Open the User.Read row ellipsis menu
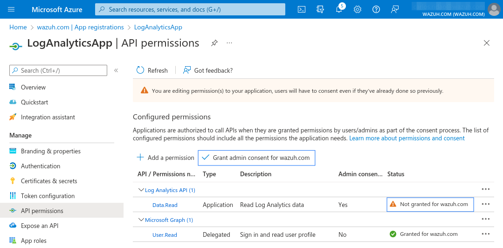Image resolution: width=503 pixels, height=248 pixels. tap(486, 234)
